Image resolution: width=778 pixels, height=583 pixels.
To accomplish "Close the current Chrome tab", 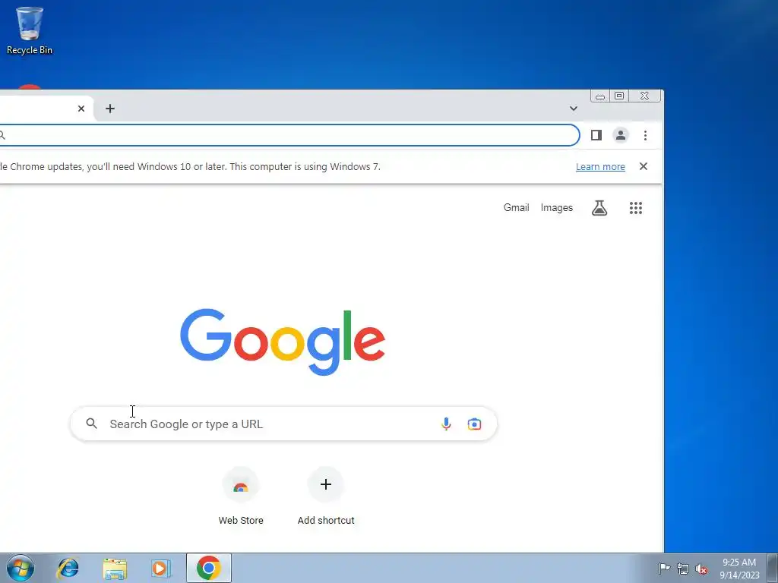I will click(x=81, y=109).
